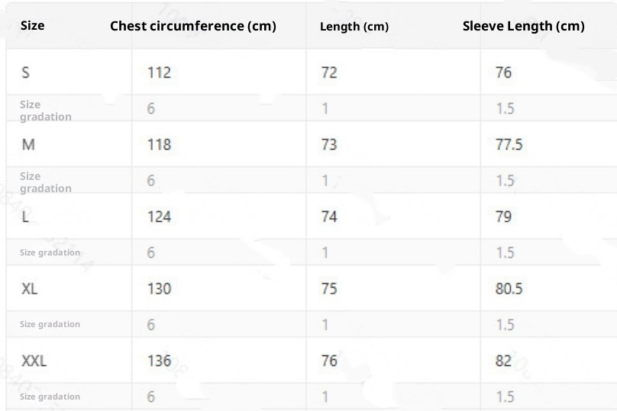Select the M size row label

(27, 144)
